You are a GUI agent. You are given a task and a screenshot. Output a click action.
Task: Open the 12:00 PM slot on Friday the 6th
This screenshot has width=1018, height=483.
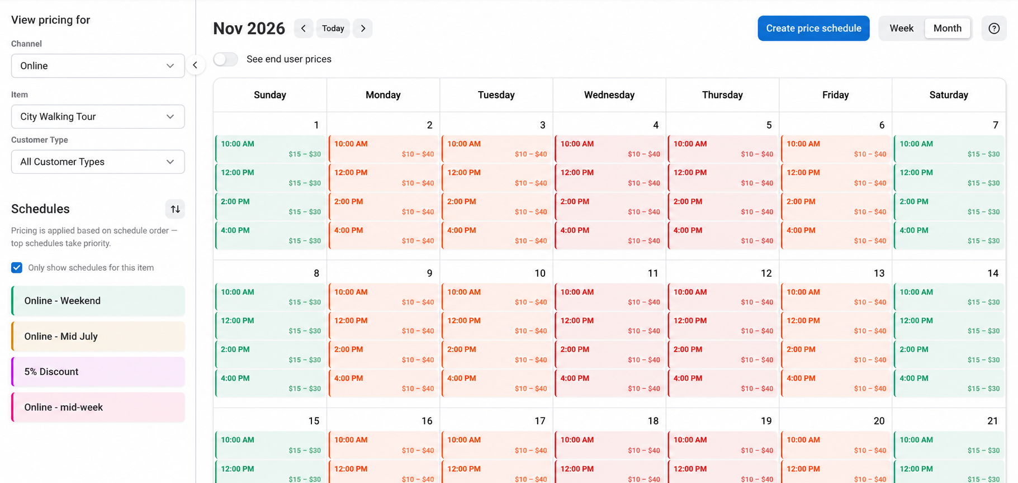(836, 178)
